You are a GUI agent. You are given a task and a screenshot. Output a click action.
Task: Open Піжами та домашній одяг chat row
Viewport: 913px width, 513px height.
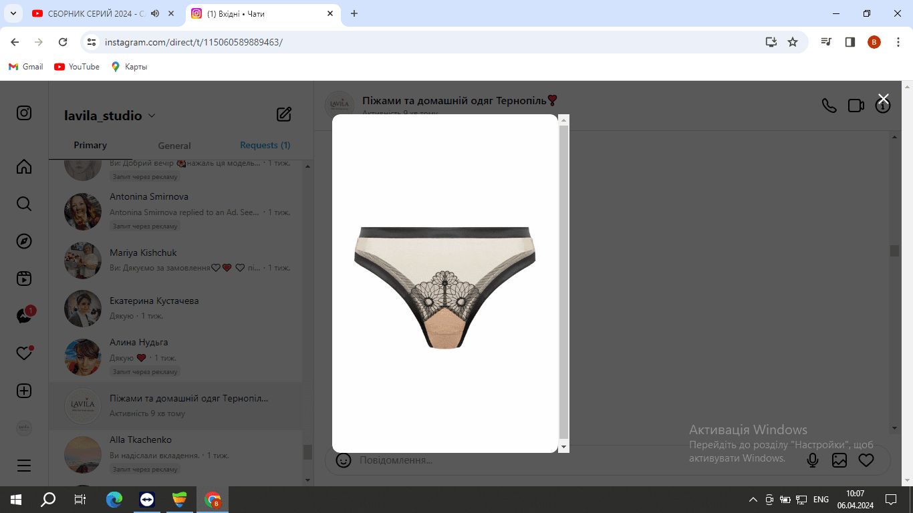tap(176, 405)
